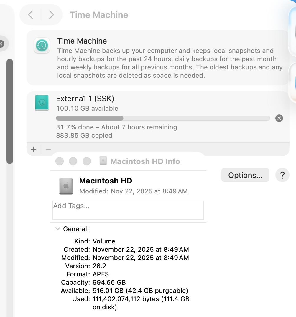Clear the sidebar search field
The height and width of the screenshot is (317, 296).
pyautogui.click(x=2, y=44)
